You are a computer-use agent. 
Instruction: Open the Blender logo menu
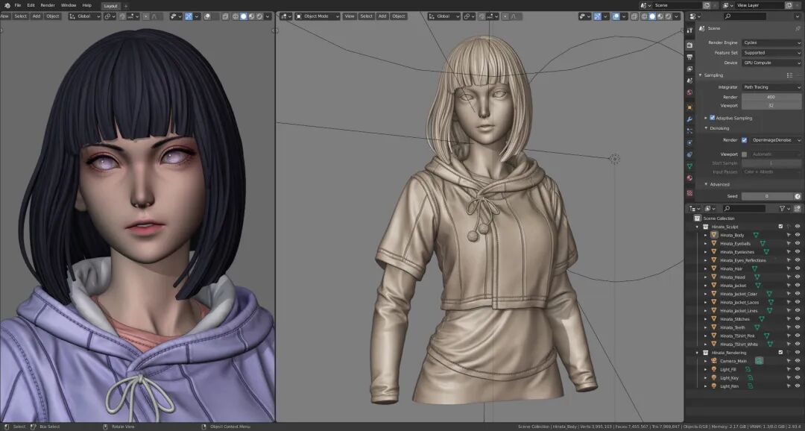pyautogui.click(x=7, y=5)
